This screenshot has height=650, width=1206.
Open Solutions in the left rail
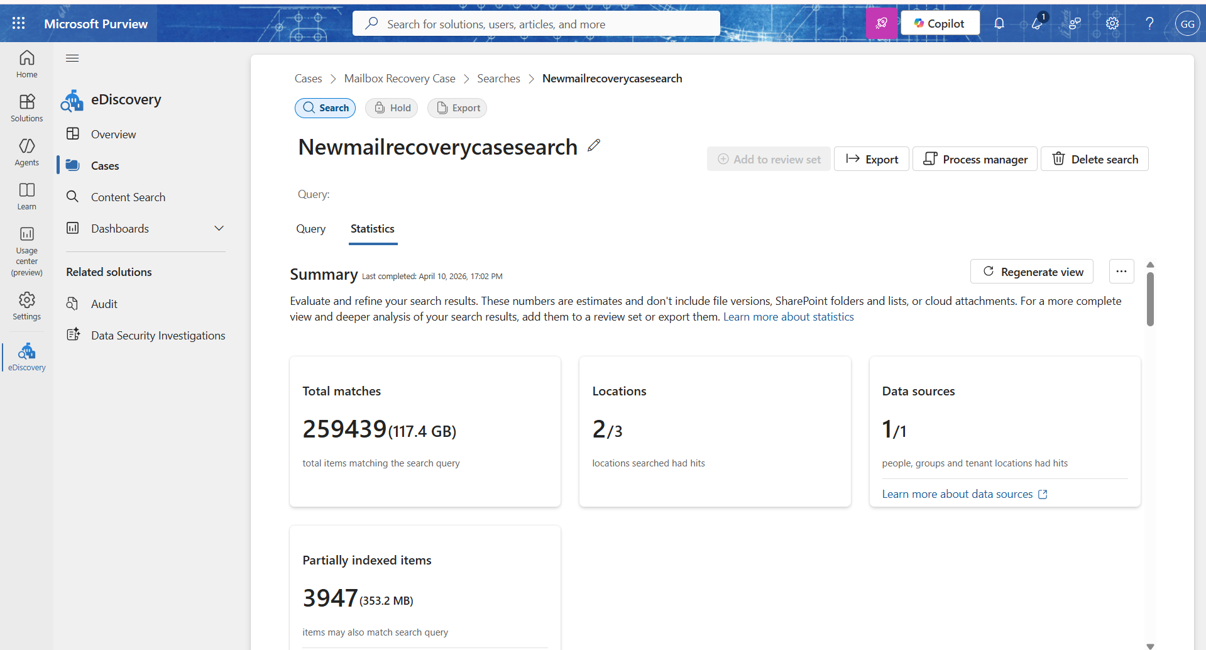coord(26,108)
